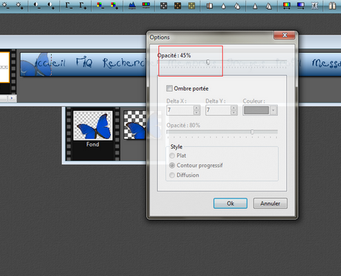The image size is (341, 276).
Task: Click the rainbow gradient filter icon
Action: point(287,6)
